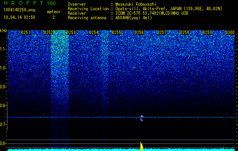
Task: Click the Receiving Location value line
Action: point(169,9)
